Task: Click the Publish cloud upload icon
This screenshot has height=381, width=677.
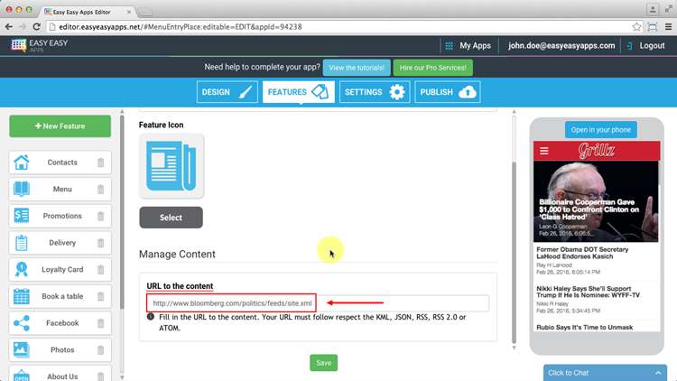Action: (x=468, y=92)
